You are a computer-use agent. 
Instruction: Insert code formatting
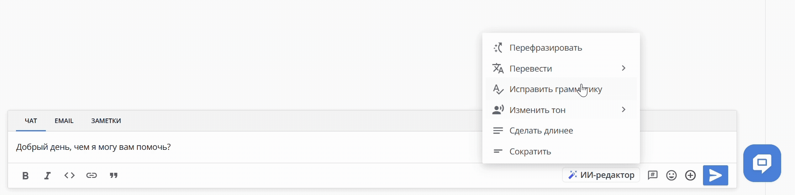69,175
